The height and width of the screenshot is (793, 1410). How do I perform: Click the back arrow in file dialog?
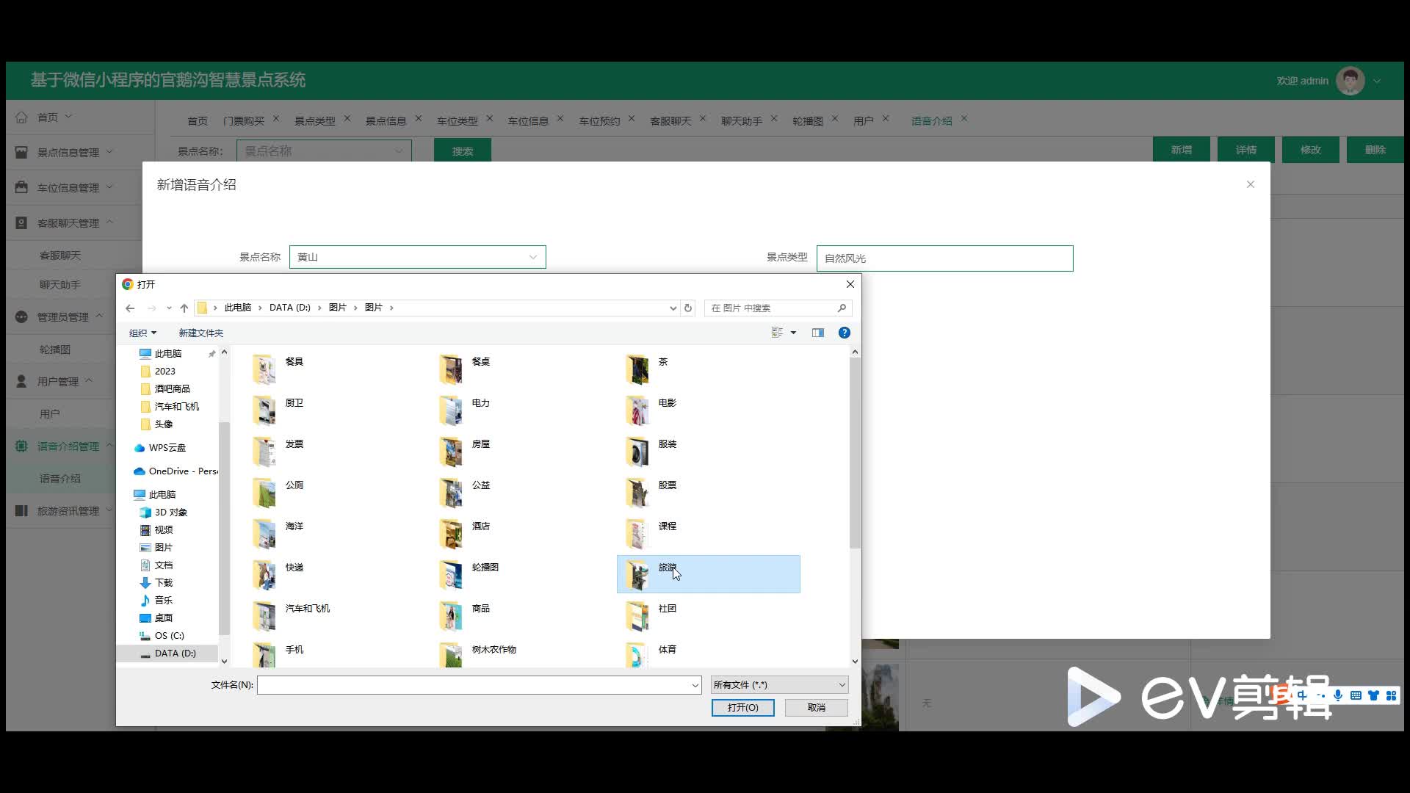coord(130,308)
